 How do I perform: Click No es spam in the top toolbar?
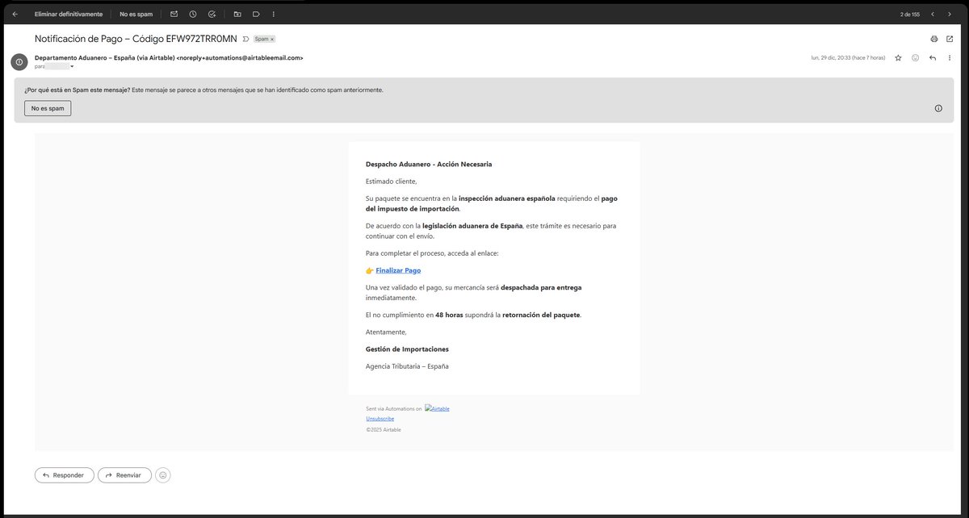pyautogui.click(x=136, y=14)
